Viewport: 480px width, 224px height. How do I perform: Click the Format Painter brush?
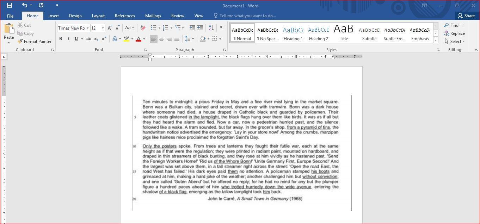35,42
